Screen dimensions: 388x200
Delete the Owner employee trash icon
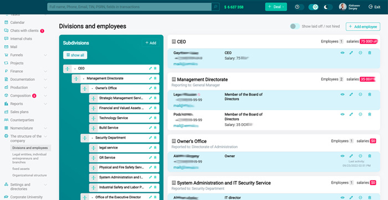pos(370,156)
